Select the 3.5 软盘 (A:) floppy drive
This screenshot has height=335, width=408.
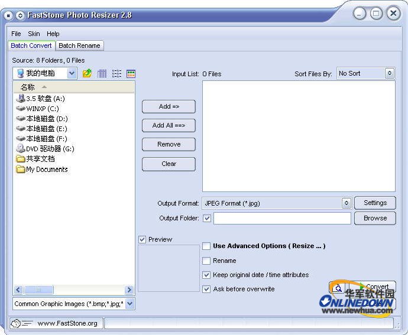41,99
